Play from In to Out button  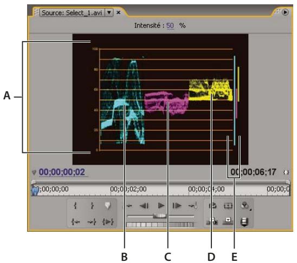(108, 221)
